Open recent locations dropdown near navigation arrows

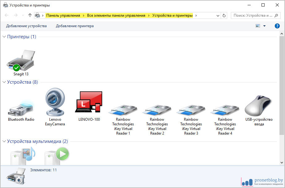coord(23,15)
